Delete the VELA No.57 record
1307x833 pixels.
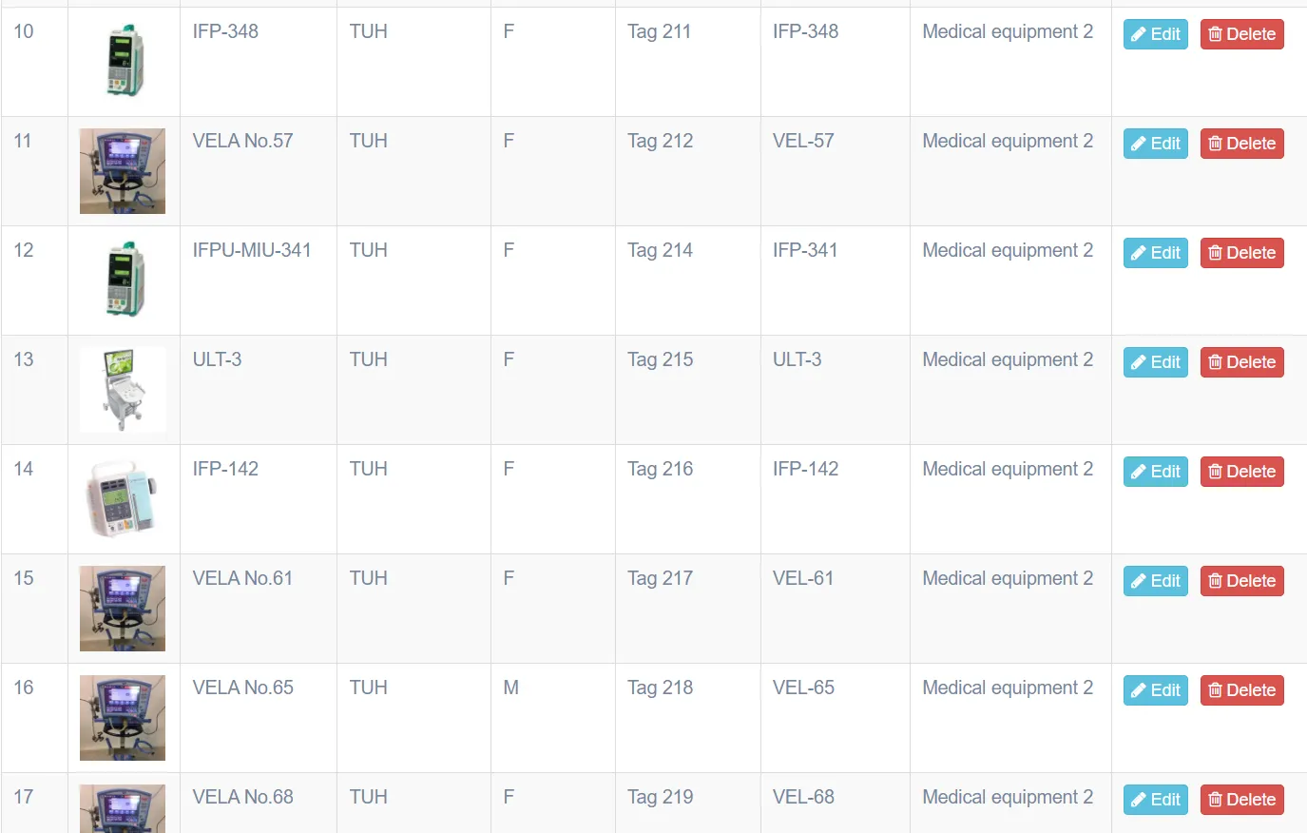pos(1241,144)
